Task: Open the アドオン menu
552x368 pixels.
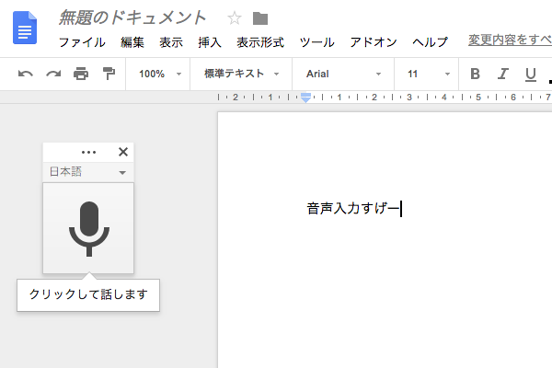Action: click(374, 42)
